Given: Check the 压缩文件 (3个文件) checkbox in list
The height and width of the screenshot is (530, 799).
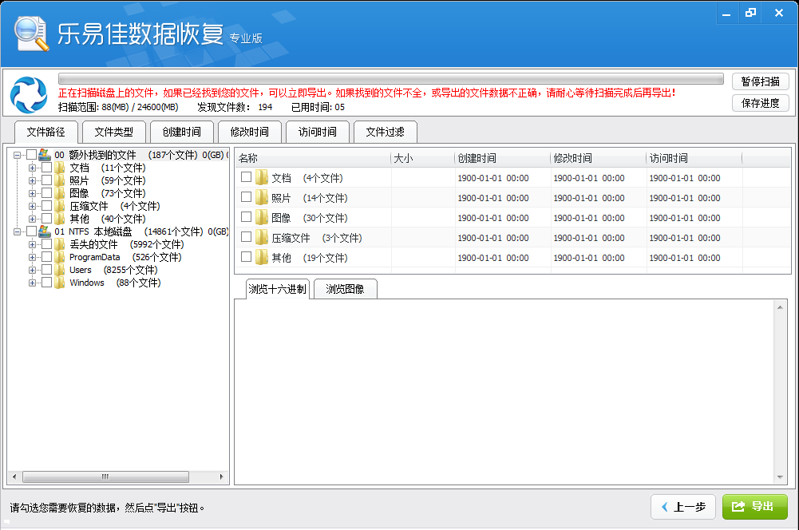Looking at the screenshot, I should point(246,236).
